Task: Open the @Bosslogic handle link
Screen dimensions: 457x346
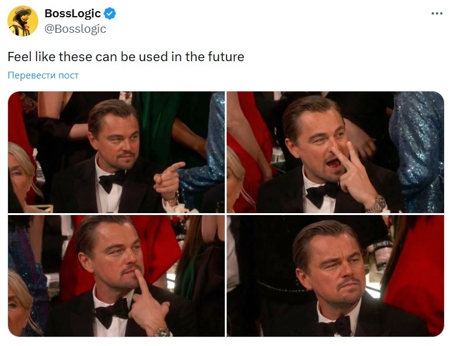Action: point(75,29)
